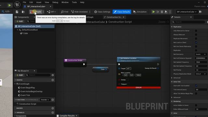208x117 pixels.
Task: Start Simulation
Action: tap(140, 12)
